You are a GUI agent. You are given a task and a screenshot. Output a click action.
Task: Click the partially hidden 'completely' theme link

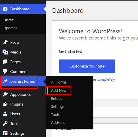[104, 80]
